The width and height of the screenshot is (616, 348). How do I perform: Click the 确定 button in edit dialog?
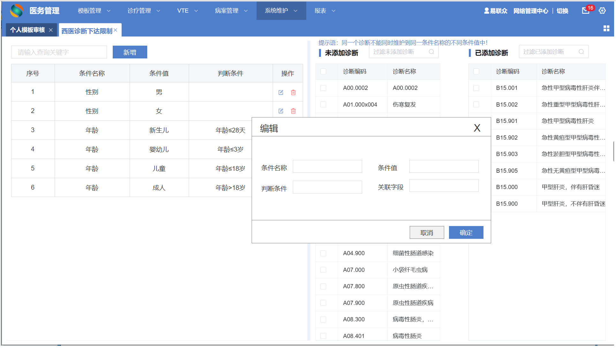point(466,233)
